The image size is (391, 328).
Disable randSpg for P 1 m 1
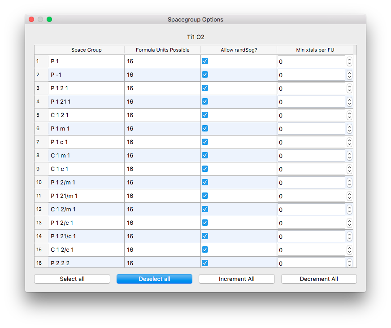tap(205, 129)
